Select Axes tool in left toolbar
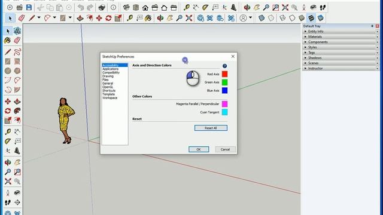 click(x=8, y=151)
